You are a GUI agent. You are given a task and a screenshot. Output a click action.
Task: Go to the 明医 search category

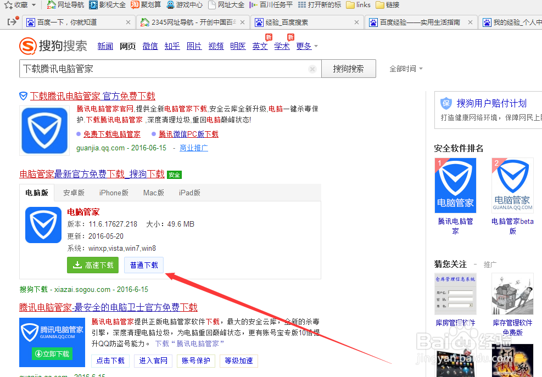pyautogui.click(x=238, y=46)
